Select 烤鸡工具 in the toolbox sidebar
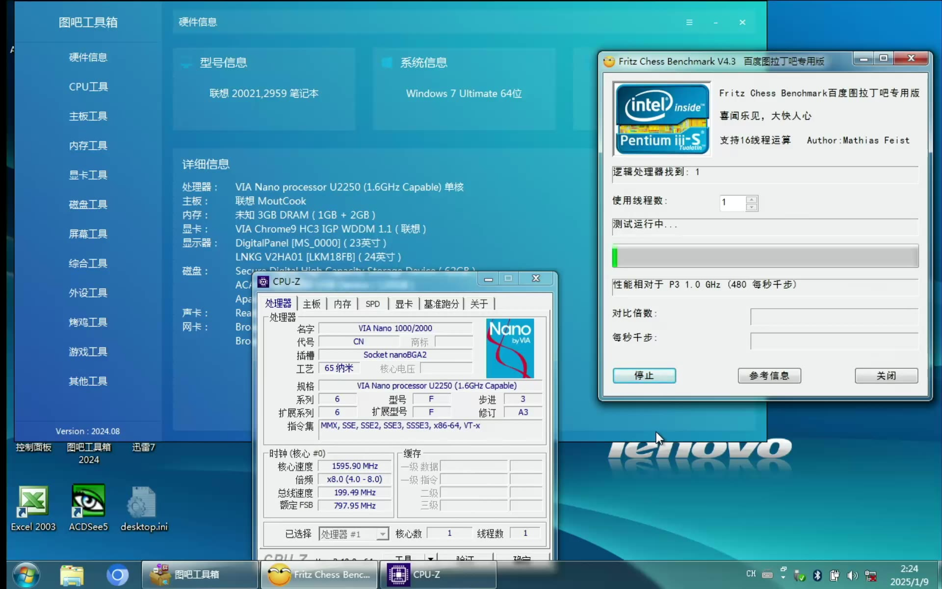This screenshot has width=942, height=589. click(x=88, y=322)
